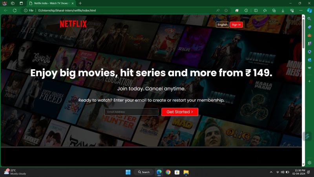
Task: Open the Downloads panel
Action: (283, 11)
